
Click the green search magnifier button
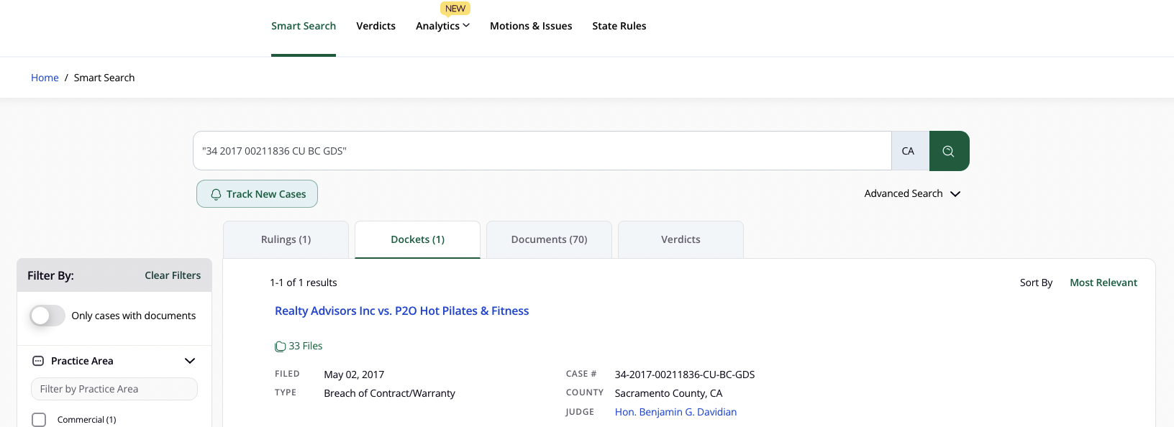(x=948, y=151)
